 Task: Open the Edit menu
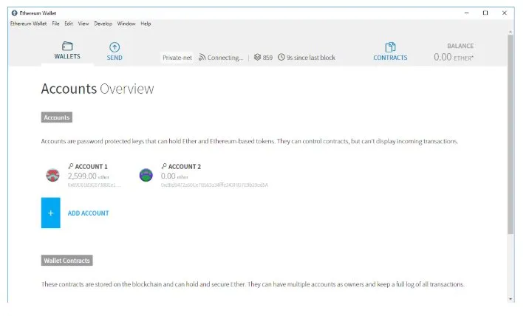tap(69, 24)
